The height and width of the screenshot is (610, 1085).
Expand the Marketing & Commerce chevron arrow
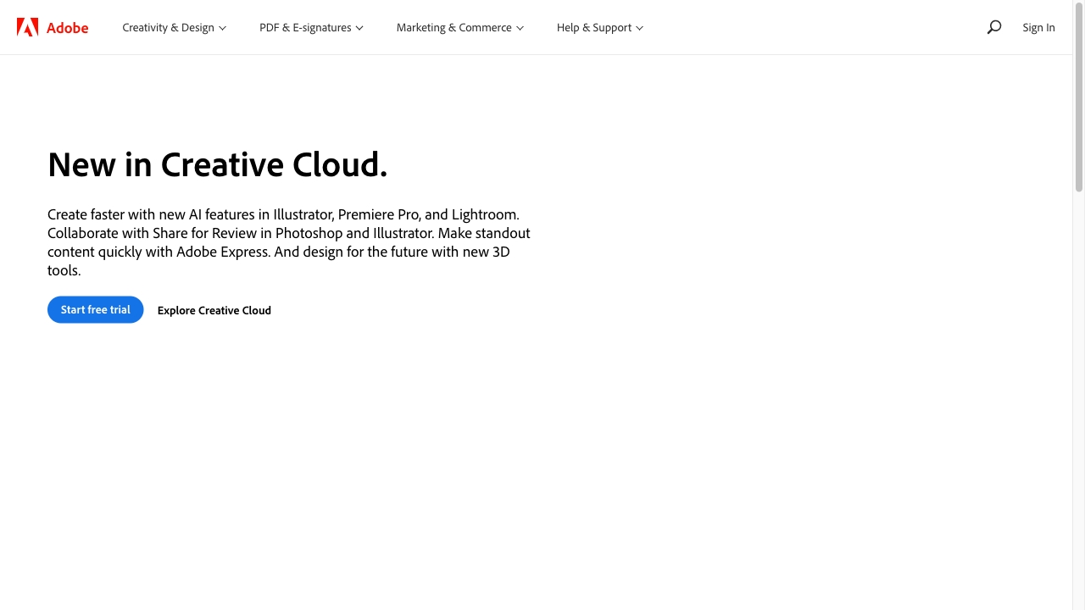[520, 28]
